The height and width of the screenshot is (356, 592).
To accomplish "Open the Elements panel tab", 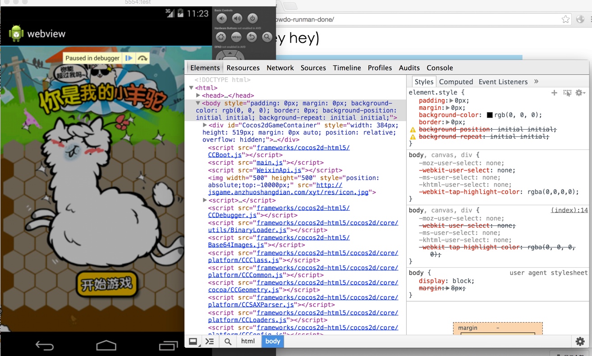I will [205, 68].
